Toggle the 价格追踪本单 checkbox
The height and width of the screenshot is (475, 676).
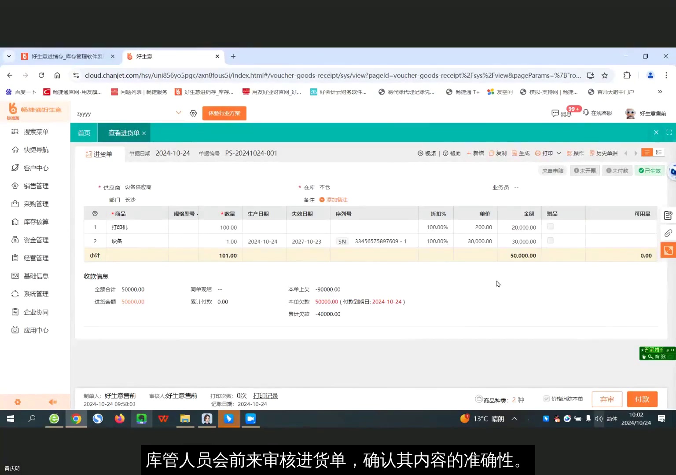pyautogui.click(x=546, y=398)
